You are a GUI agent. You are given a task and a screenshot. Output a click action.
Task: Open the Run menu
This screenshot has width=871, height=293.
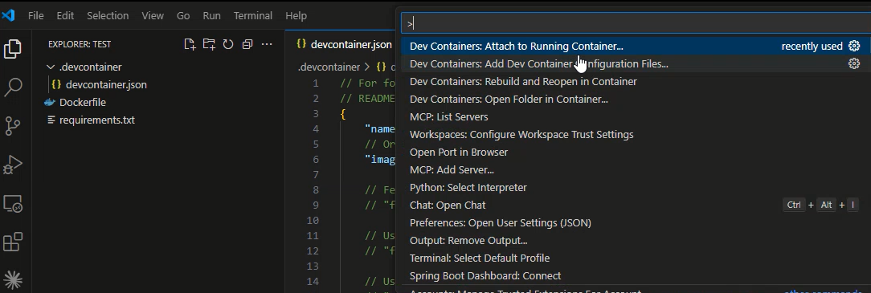click(211, 15)
